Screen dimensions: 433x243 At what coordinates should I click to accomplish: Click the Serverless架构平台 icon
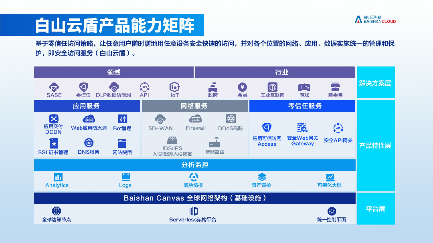194,211
